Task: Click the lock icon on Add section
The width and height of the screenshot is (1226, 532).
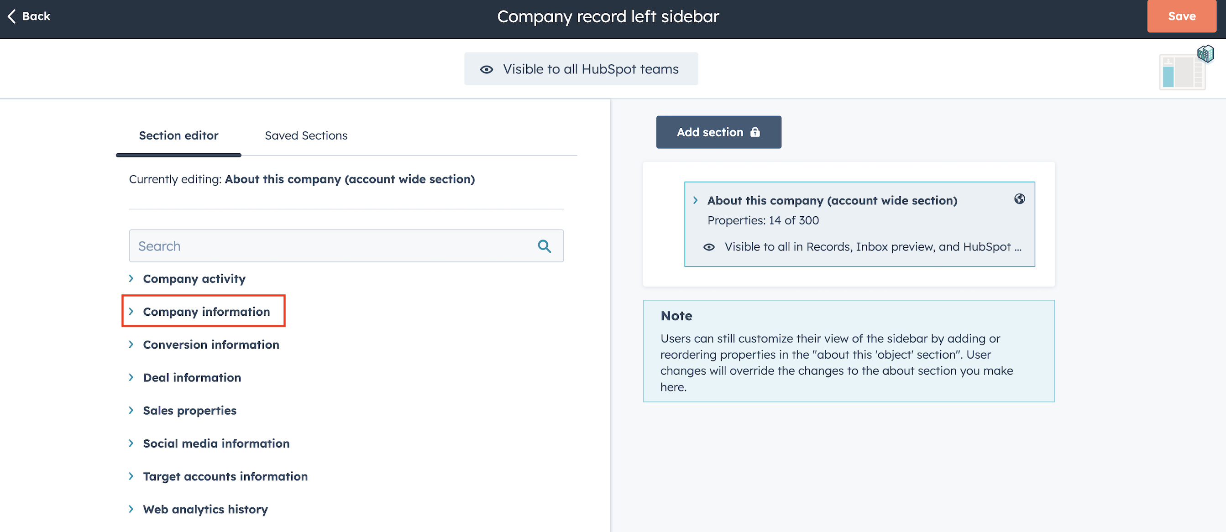Action: 755,132
